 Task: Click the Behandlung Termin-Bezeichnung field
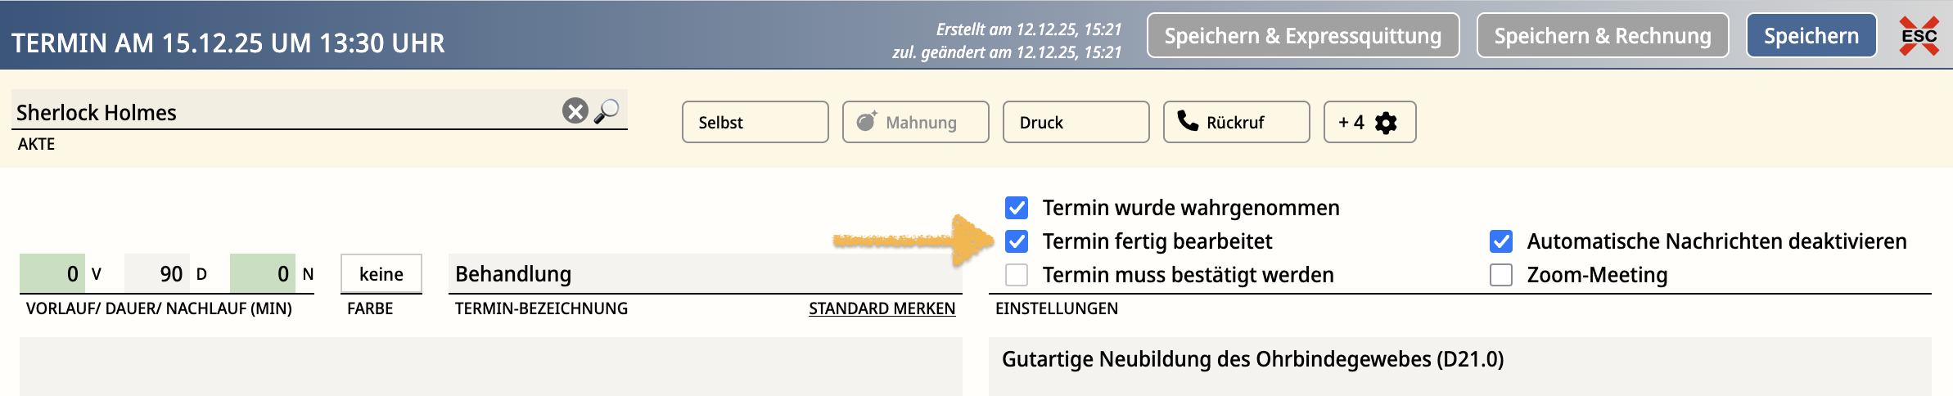click(704, 274)
